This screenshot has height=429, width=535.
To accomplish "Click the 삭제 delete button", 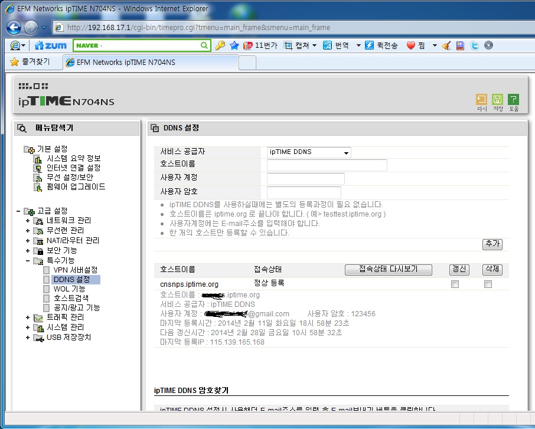I will tap(492, 270).
